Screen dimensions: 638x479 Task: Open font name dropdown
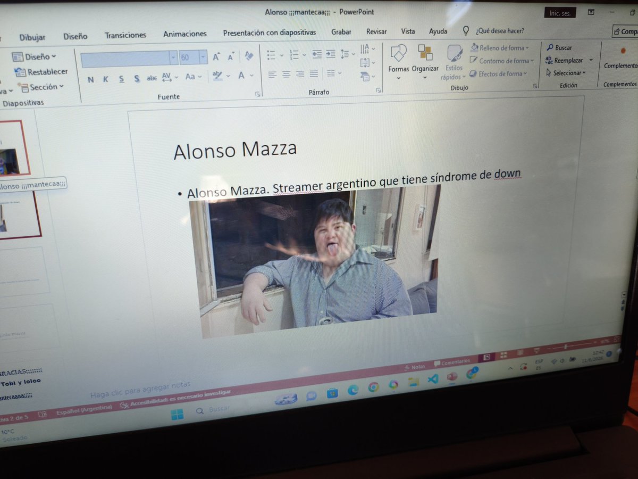coord(174,58)
